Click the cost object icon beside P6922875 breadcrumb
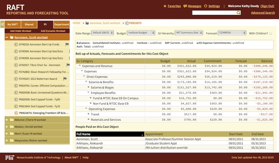 click(127, 23)
